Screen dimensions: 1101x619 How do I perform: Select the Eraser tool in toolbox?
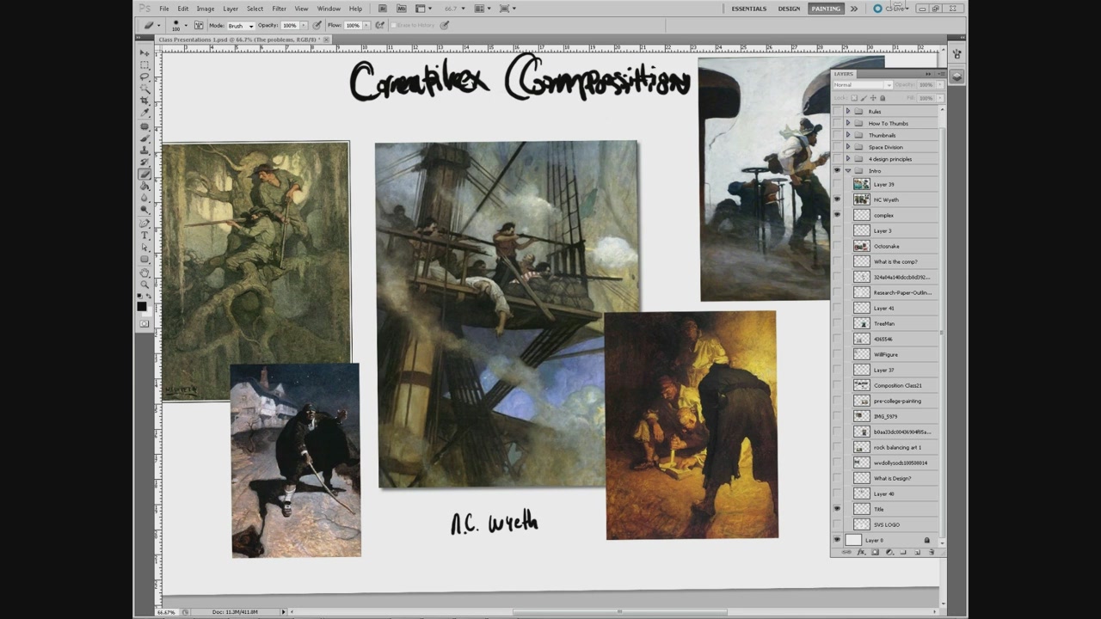click(145, 174)
